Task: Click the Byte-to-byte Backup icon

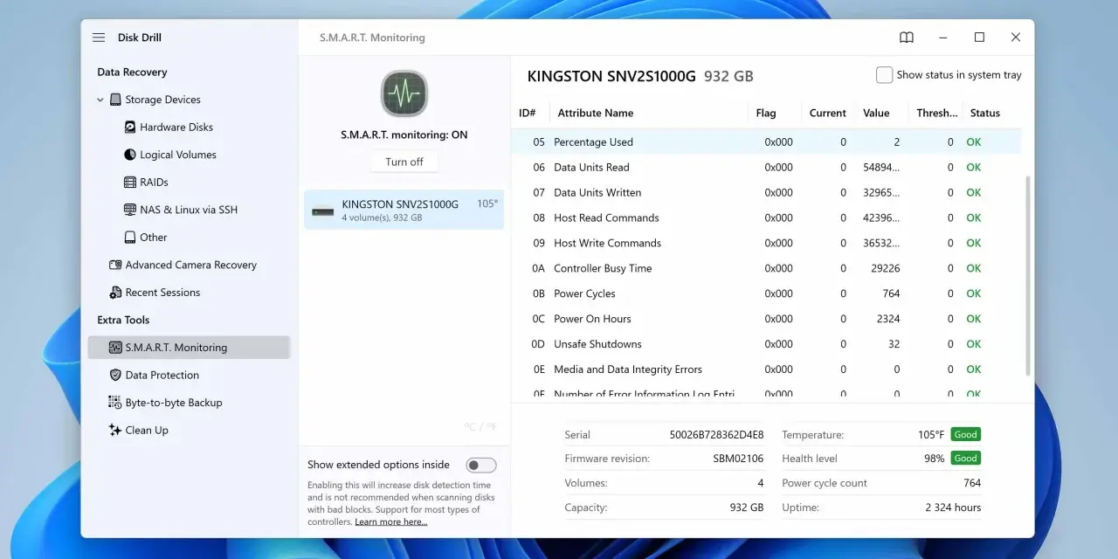Action: click(115, 403)
